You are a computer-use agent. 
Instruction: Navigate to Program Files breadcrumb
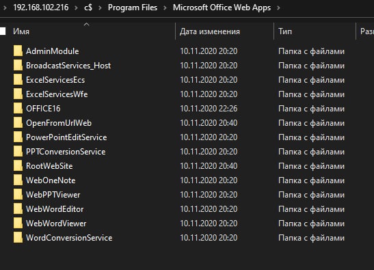point(133,8)
